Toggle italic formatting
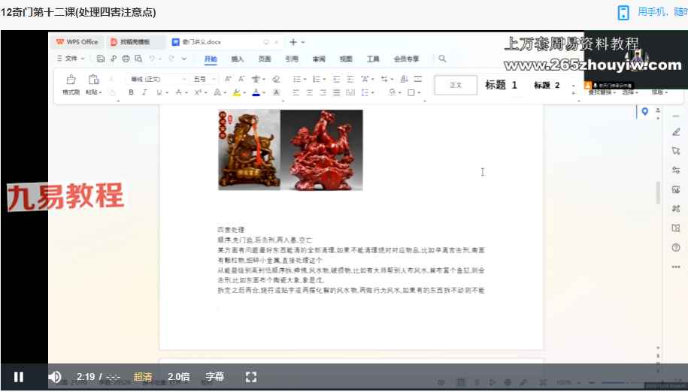Screen dimensions: 688x392 click(145, 92)
